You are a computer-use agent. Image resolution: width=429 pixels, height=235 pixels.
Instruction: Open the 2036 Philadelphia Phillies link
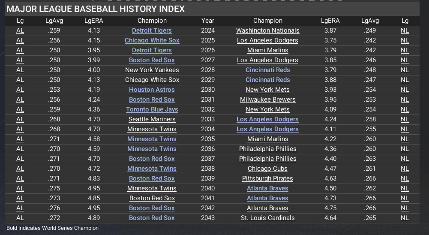click(x=267, y=149)
